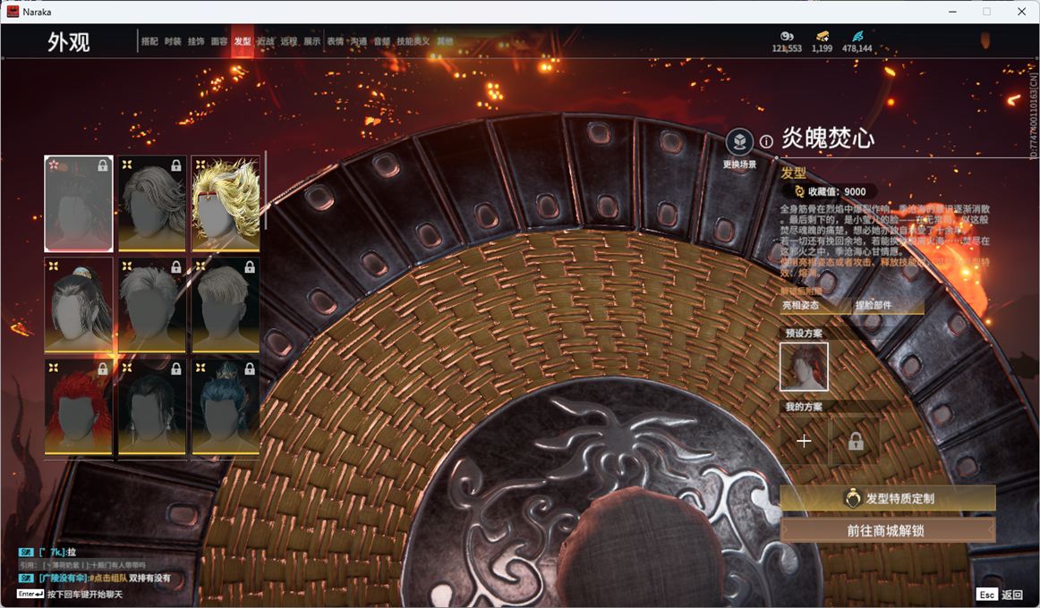The height and width of the screenshot is (608, 1040).
Task: Select the highlighted 发型 tab
Action: coord(242,41)
